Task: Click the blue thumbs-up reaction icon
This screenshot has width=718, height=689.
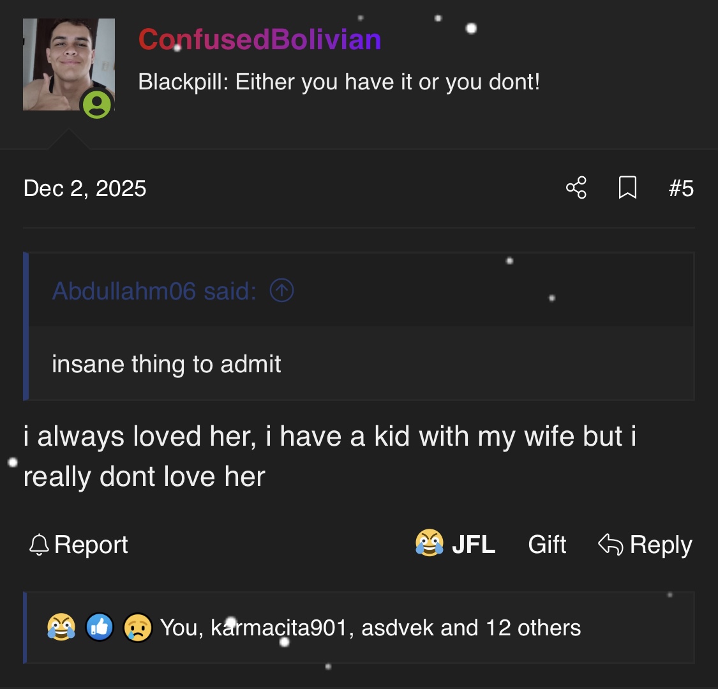Action: 100,627
